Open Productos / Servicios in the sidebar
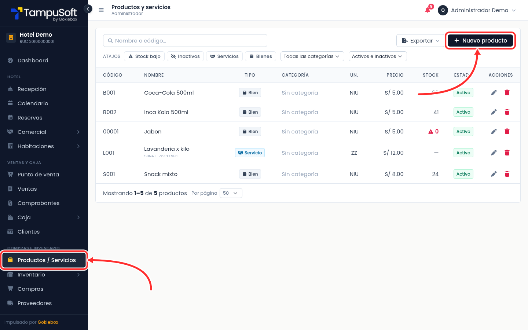This screenshot has width=528, height=330. [44, 260]
